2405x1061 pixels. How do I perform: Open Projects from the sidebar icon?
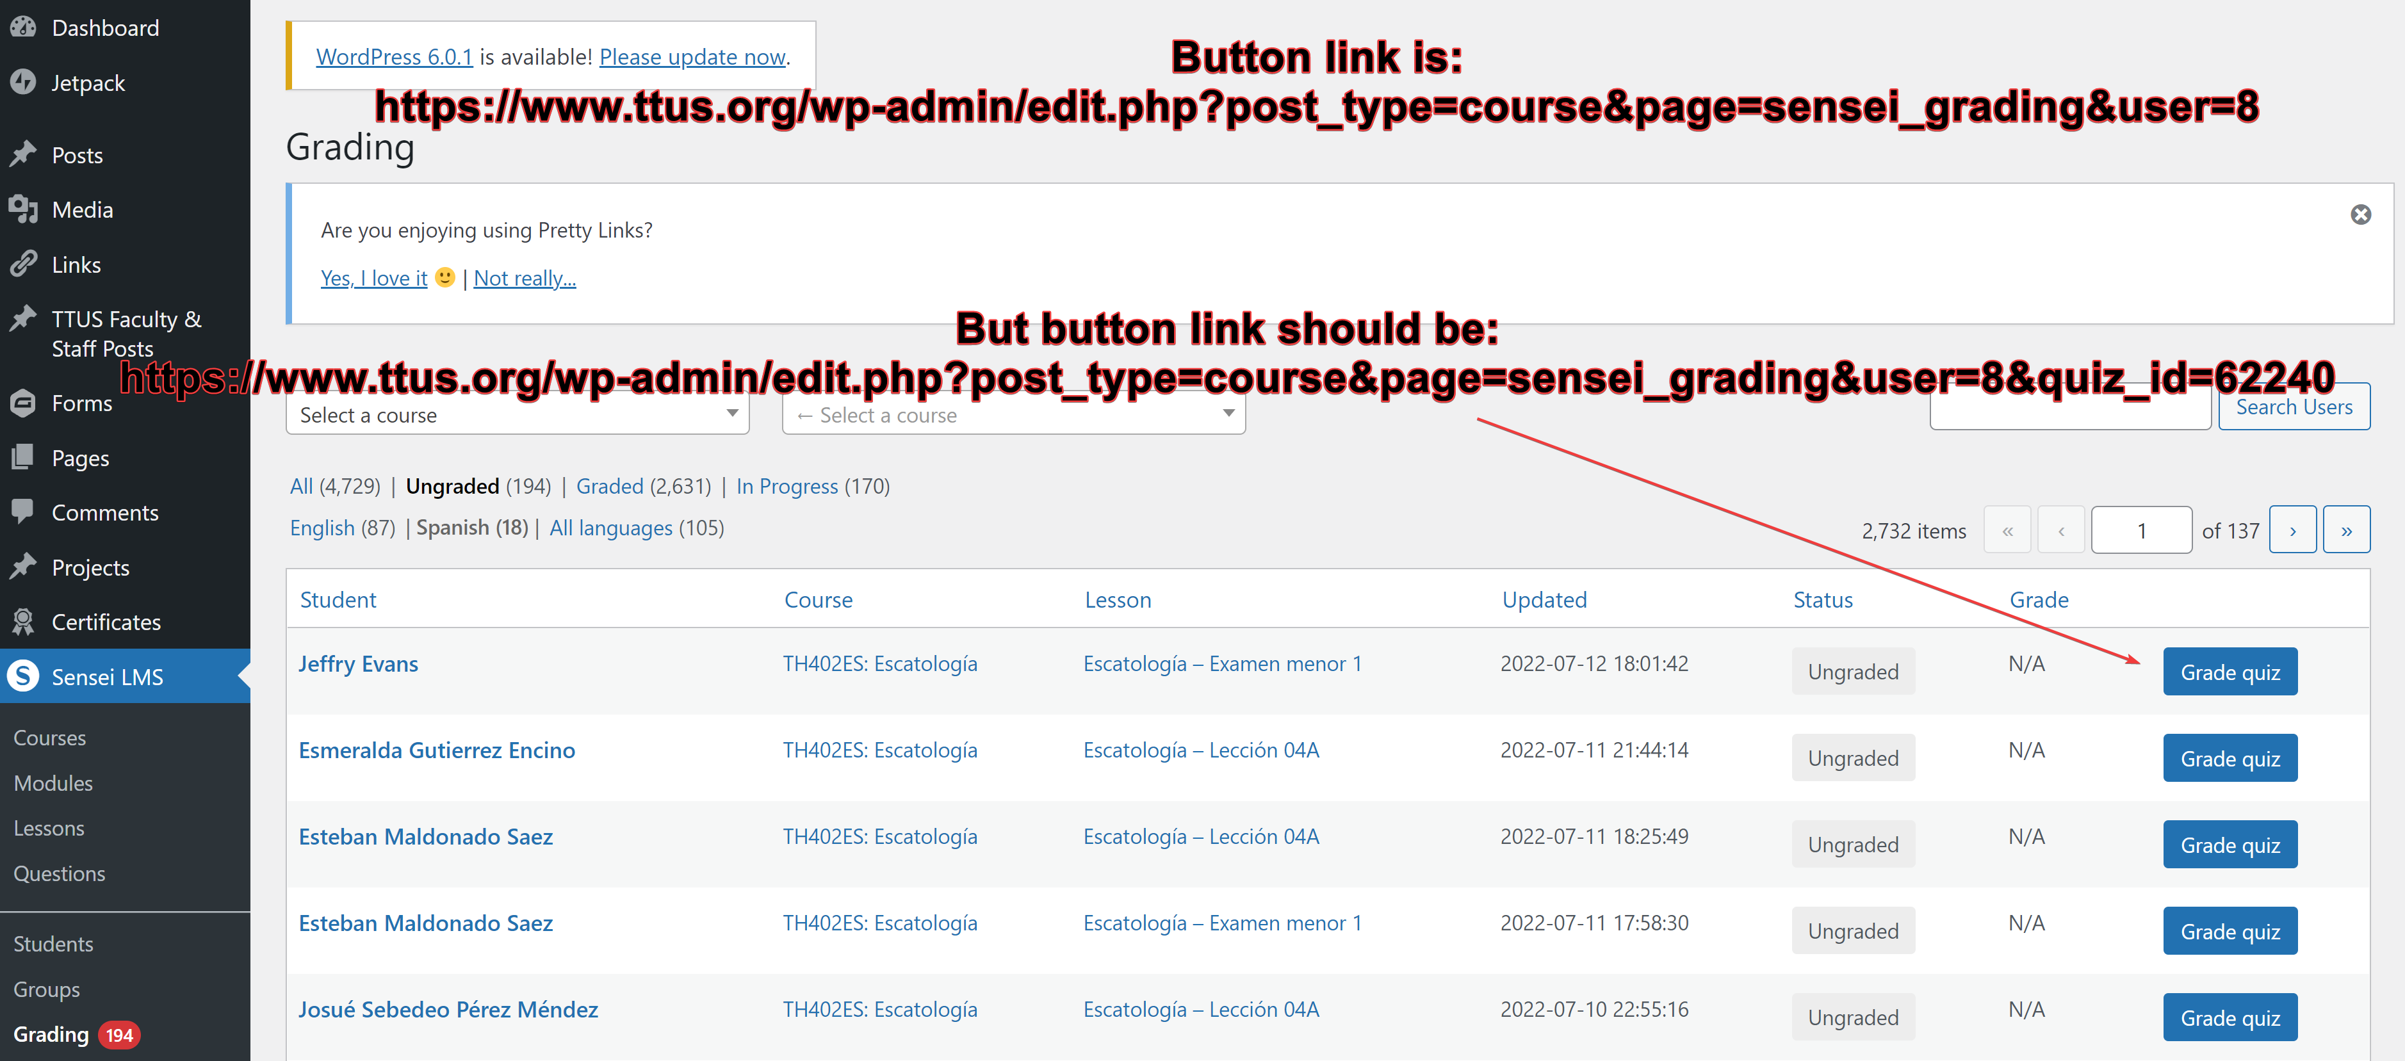(x=23, y=567)
